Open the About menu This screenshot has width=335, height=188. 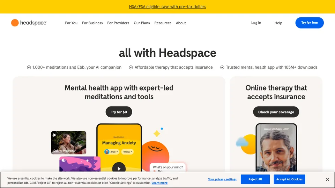tap(181, 23)
